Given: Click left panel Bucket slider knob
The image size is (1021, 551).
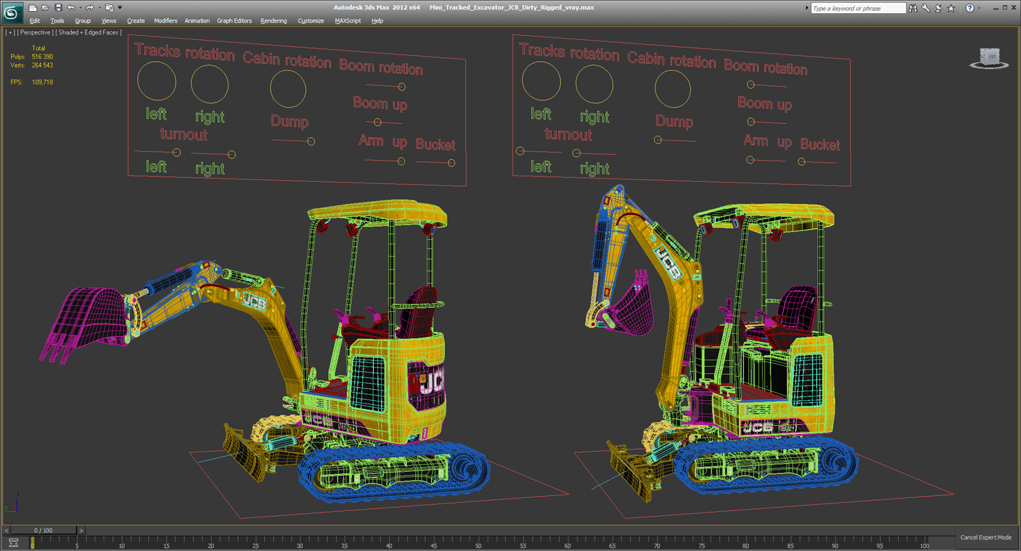Looking at the screenshot, I should pos(451,163).
